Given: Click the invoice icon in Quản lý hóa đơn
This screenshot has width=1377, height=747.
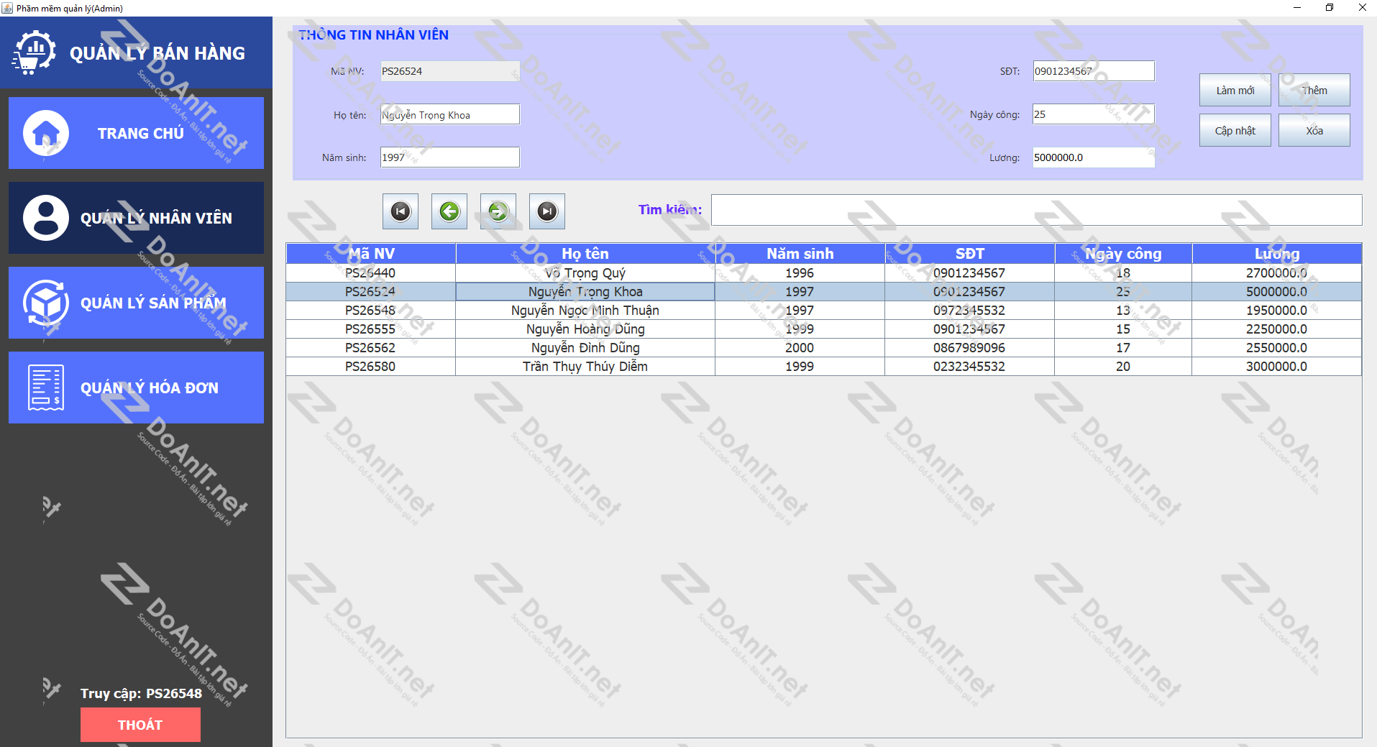Looking at the screenshot, I should [46, 388].
